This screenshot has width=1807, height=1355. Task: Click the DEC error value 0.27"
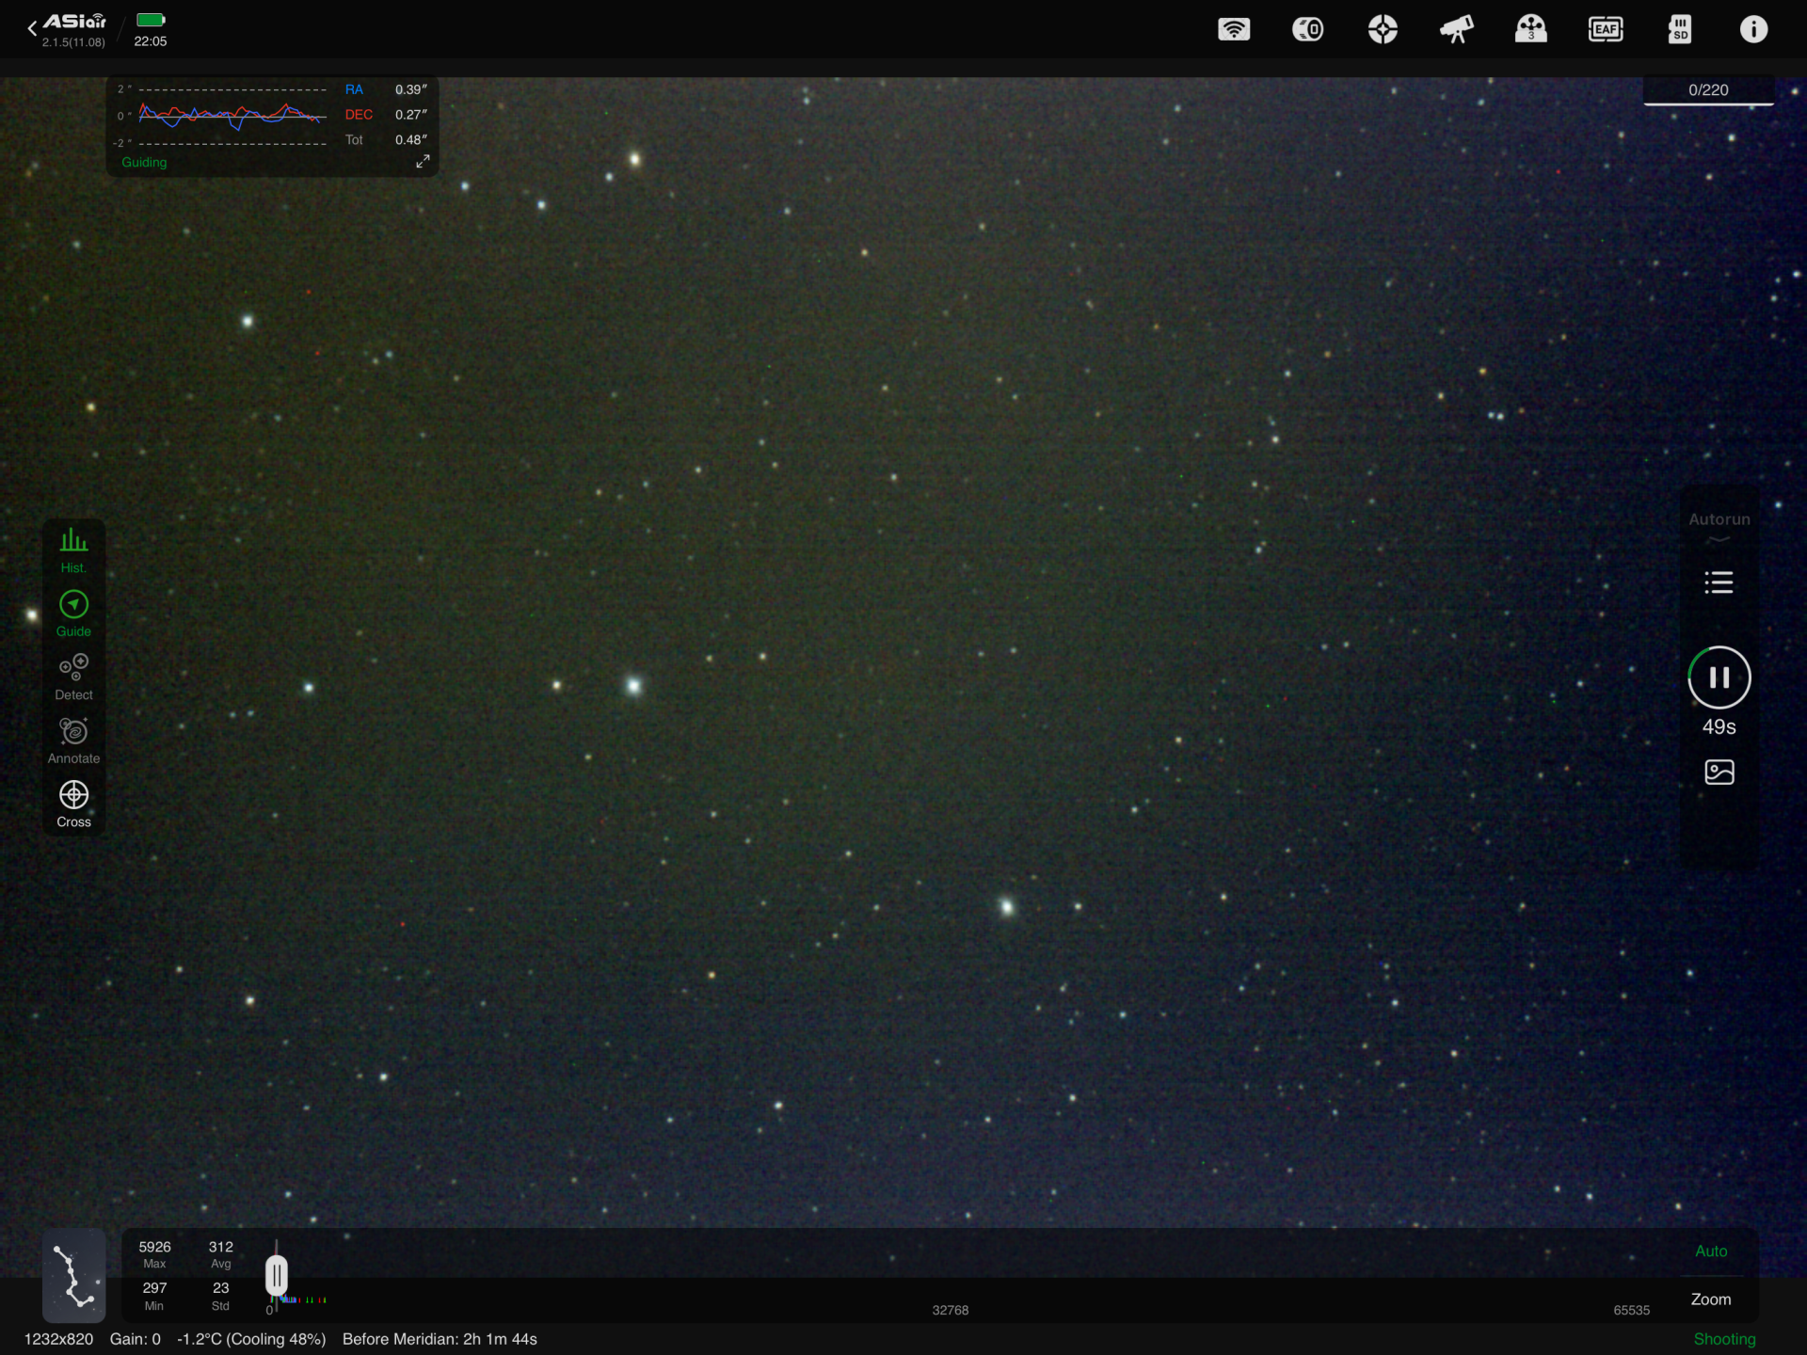pyautogui.click(x=411, y=115)
